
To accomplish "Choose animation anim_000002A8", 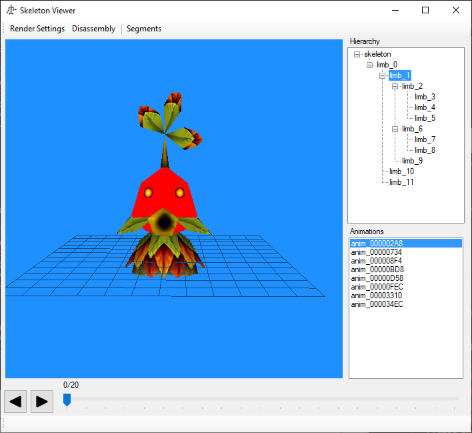I will pos(406,244).
